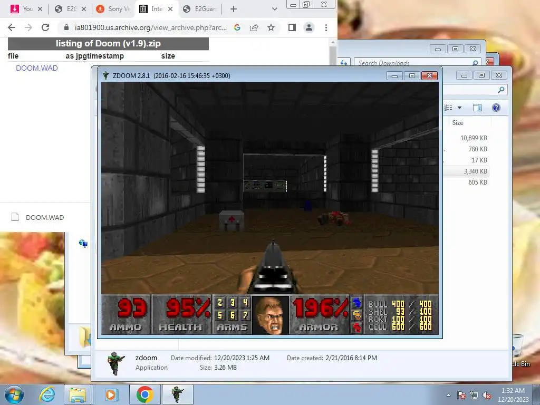Click the front Explorer window search magnifier

pos(501,90)
